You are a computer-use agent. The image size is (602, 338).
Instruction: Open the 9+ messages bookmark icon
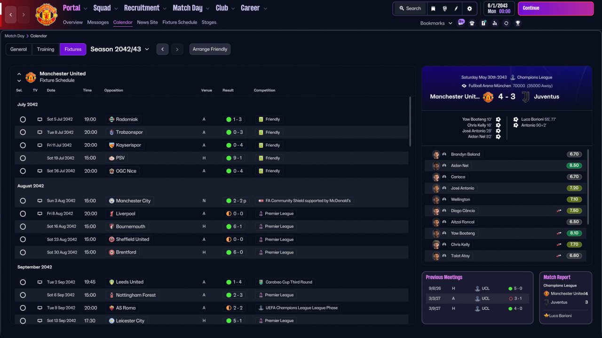click(x=461, y=23)
